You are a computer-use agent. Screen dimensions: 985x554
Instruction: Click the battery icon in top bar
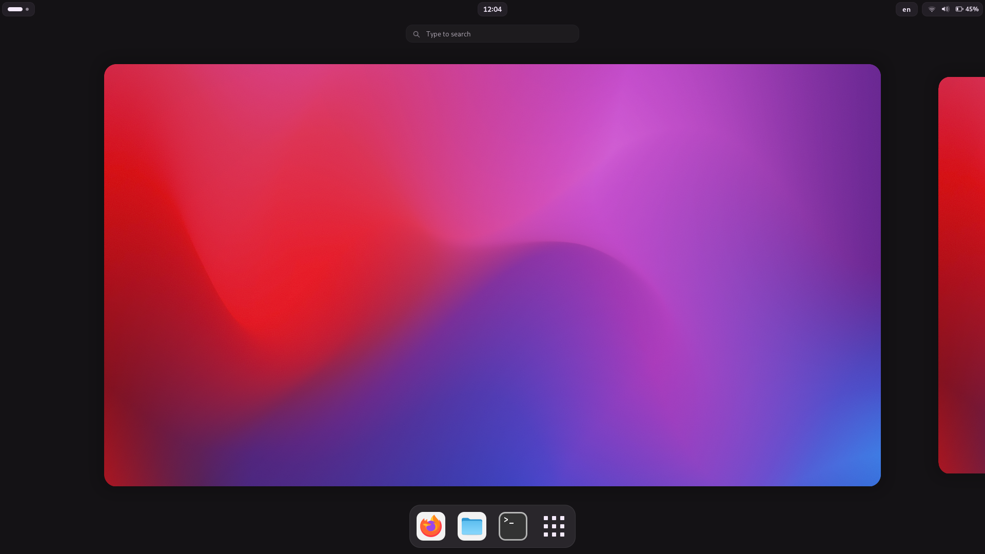point(959,9)
